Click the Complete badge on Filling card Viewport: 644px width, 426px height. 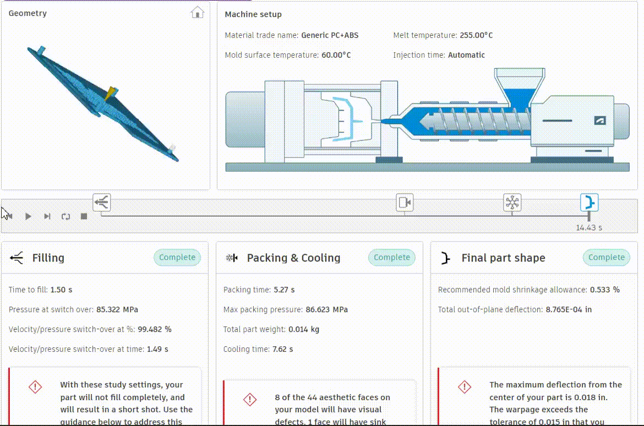tap(177, 258)
